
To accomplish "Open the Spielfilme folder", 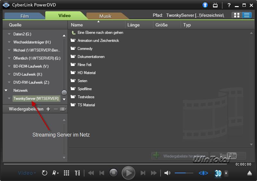I will point(81,89).
